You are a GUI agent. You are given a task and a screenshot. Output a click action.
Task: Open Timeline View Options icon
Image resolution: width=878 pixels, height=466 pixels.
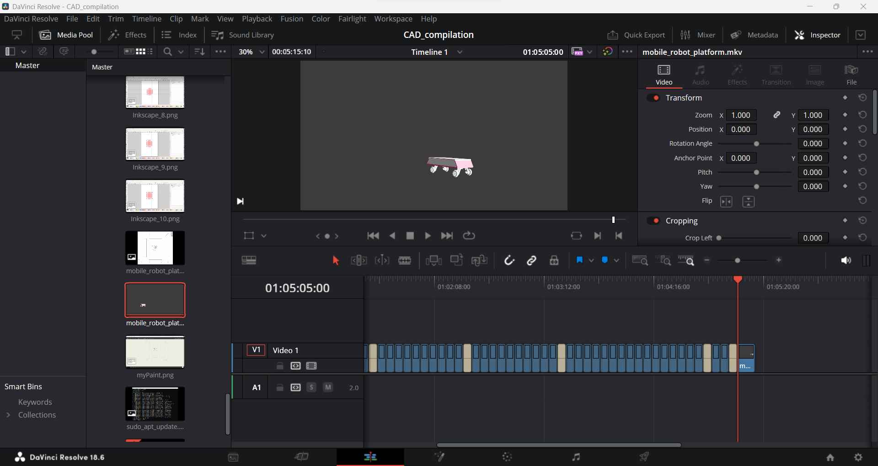click(x=249, y=260)
